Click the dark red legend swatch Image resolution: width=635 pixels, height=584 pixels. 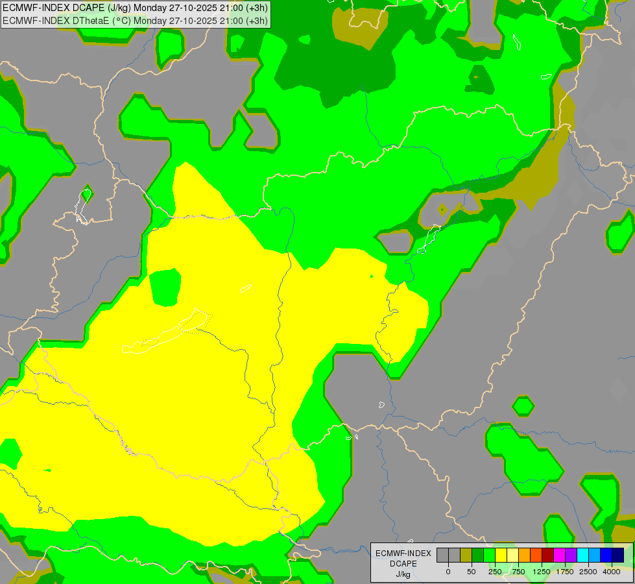548,555
